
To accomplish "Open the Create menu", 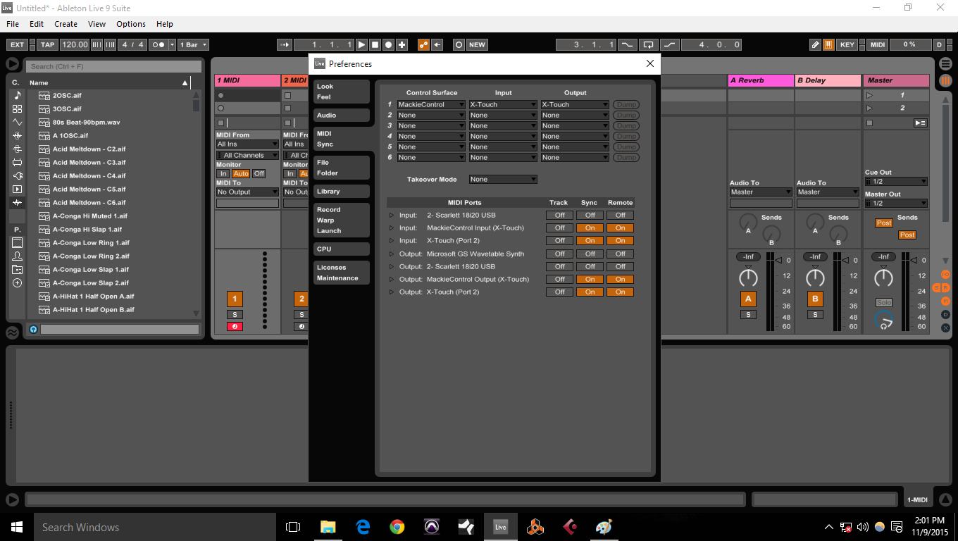I will pos(66,24).
